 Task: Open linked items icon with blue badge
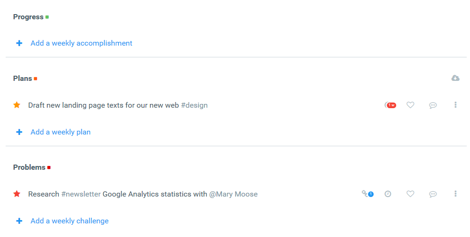tap(368, 194)
